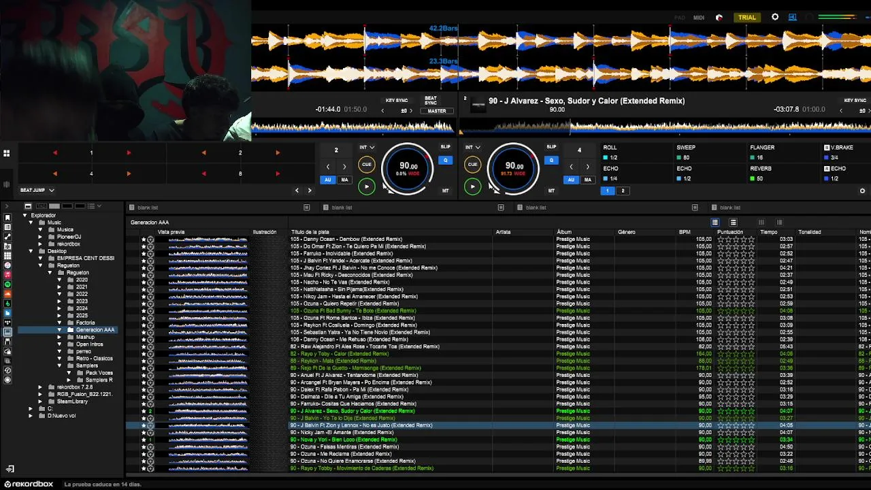The image size is (871, 490).
Task: Toggle MT master tempo on deck 2
Action: 551,191
